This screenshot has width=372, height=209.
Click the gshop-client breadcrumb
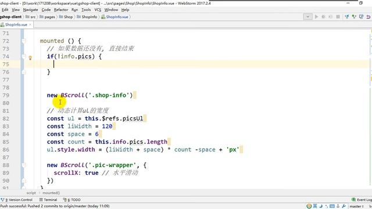click(10, 17)
